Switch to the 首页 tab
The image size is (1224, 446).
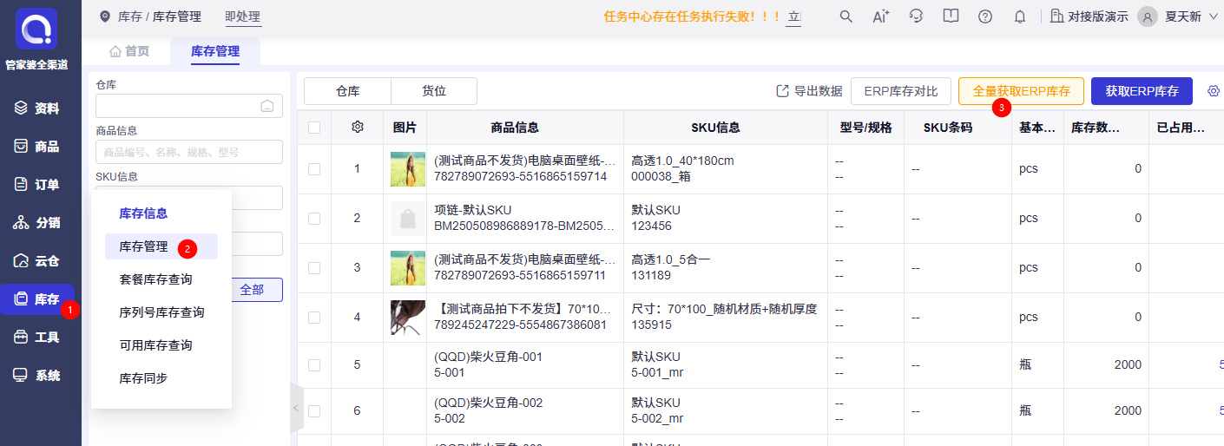coord(128,52)
